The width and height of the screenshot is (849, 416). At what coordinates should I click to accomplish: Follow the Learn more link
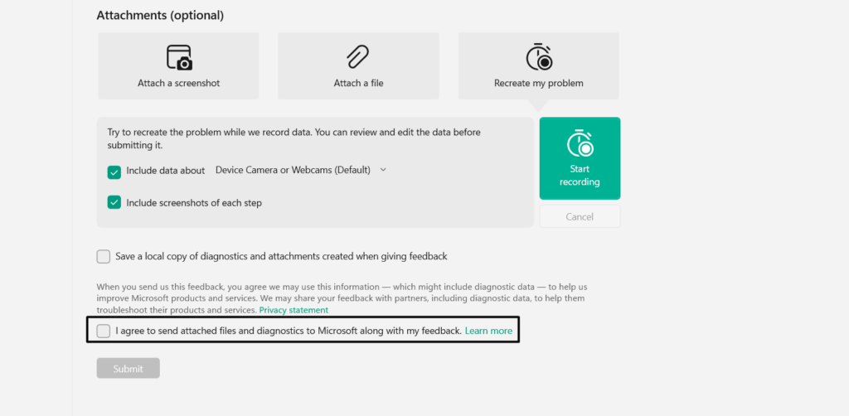tap(488, 331)
